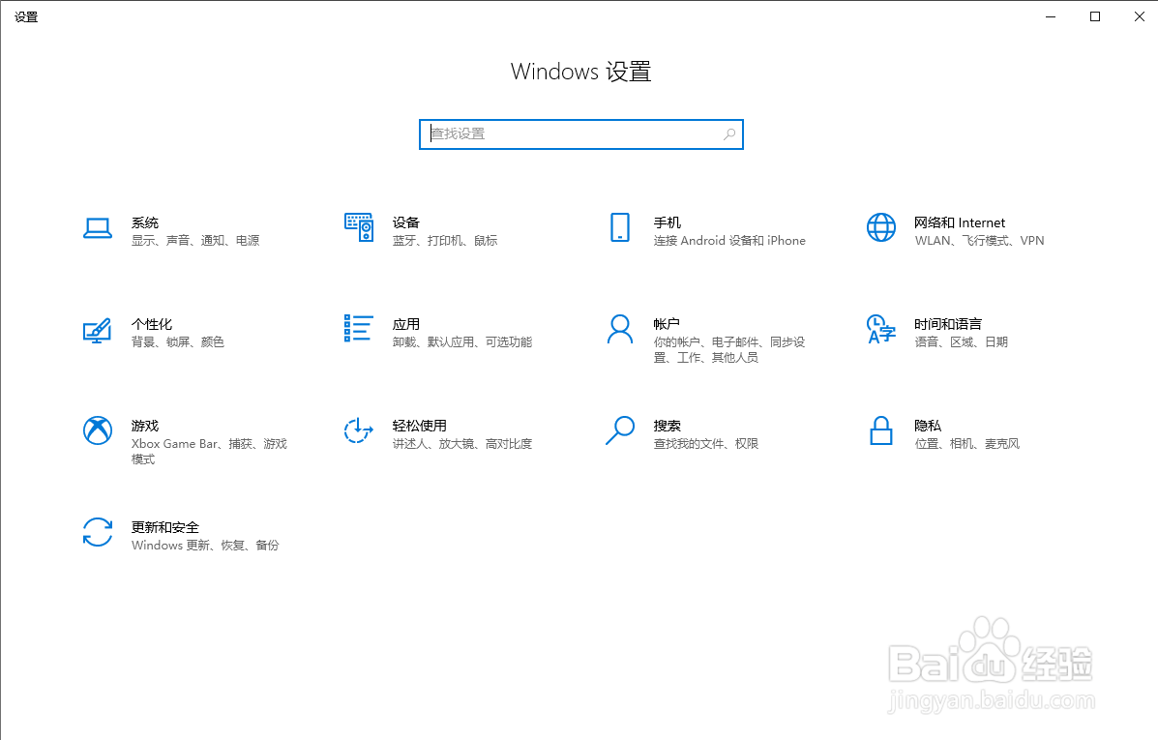
Task: Click description 查找我的文件、权限
Action: pyautogui.click(x=706, y=444)
